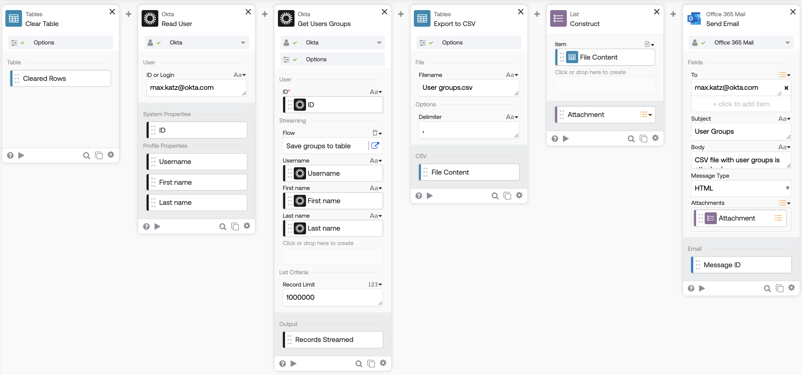
Task: Test the Send Email card with play icon
Action: tap(702, 288)
